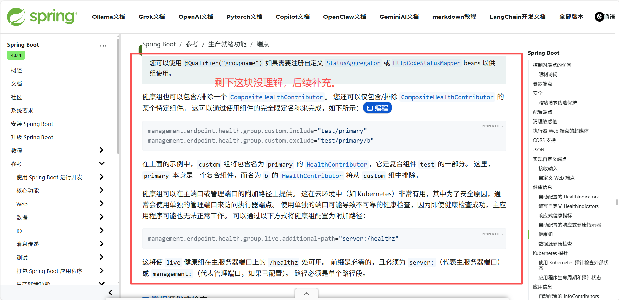Jump to CORS 支持 in the outline

click(544, 140)
